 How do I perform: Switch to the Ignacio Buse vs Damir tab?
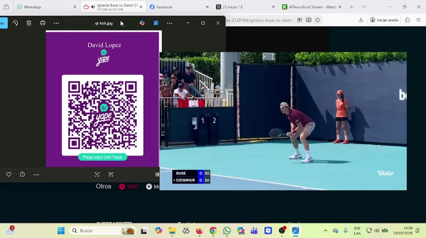click(x=113, y=7)
